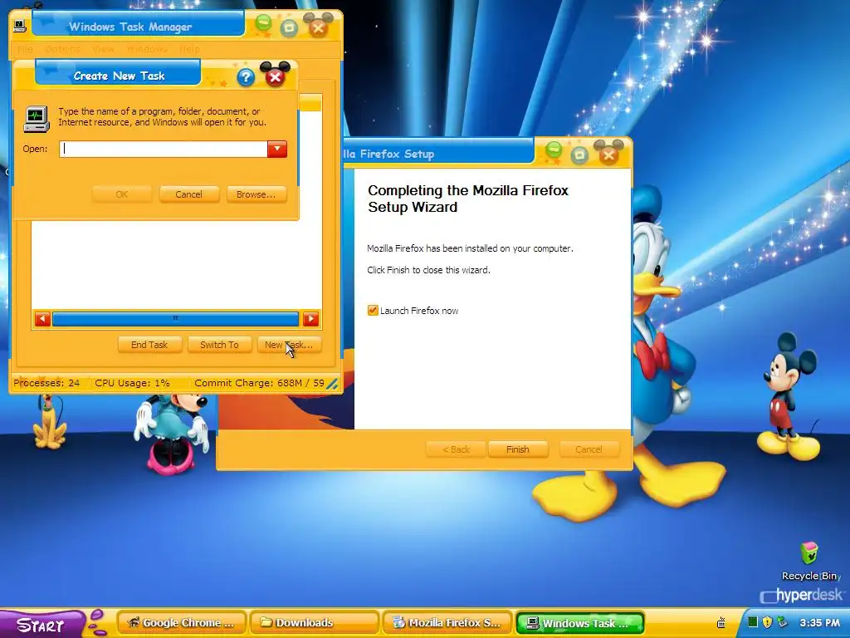
Task: Switch to Mozilla Firefox Setup taskbar button
Action: [x=447, y=623]
